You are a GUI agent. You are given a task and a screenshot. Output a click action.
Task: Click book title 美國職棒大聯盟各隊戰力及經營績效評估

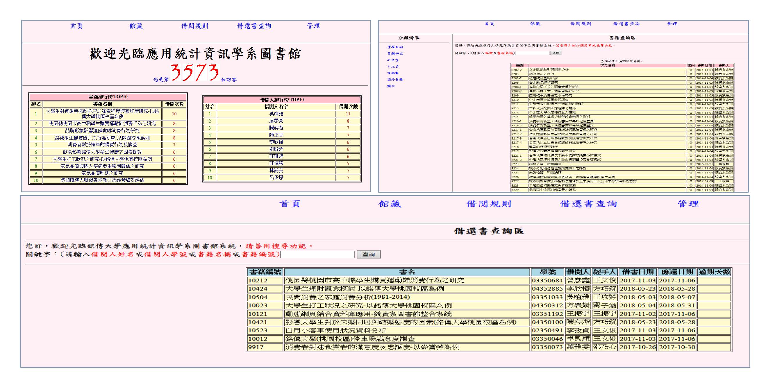point(102,180)
